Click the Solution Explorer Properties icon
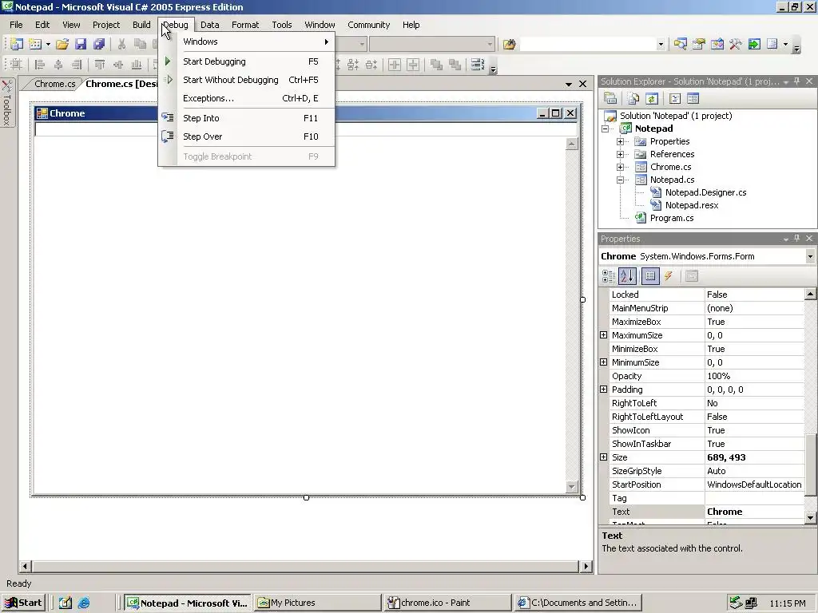 point(610,98)
